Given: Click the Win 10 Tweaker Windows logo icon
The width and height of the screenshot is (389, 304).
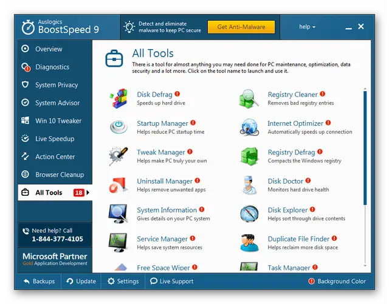Looking at the screenshot, I should coord(25,120).
